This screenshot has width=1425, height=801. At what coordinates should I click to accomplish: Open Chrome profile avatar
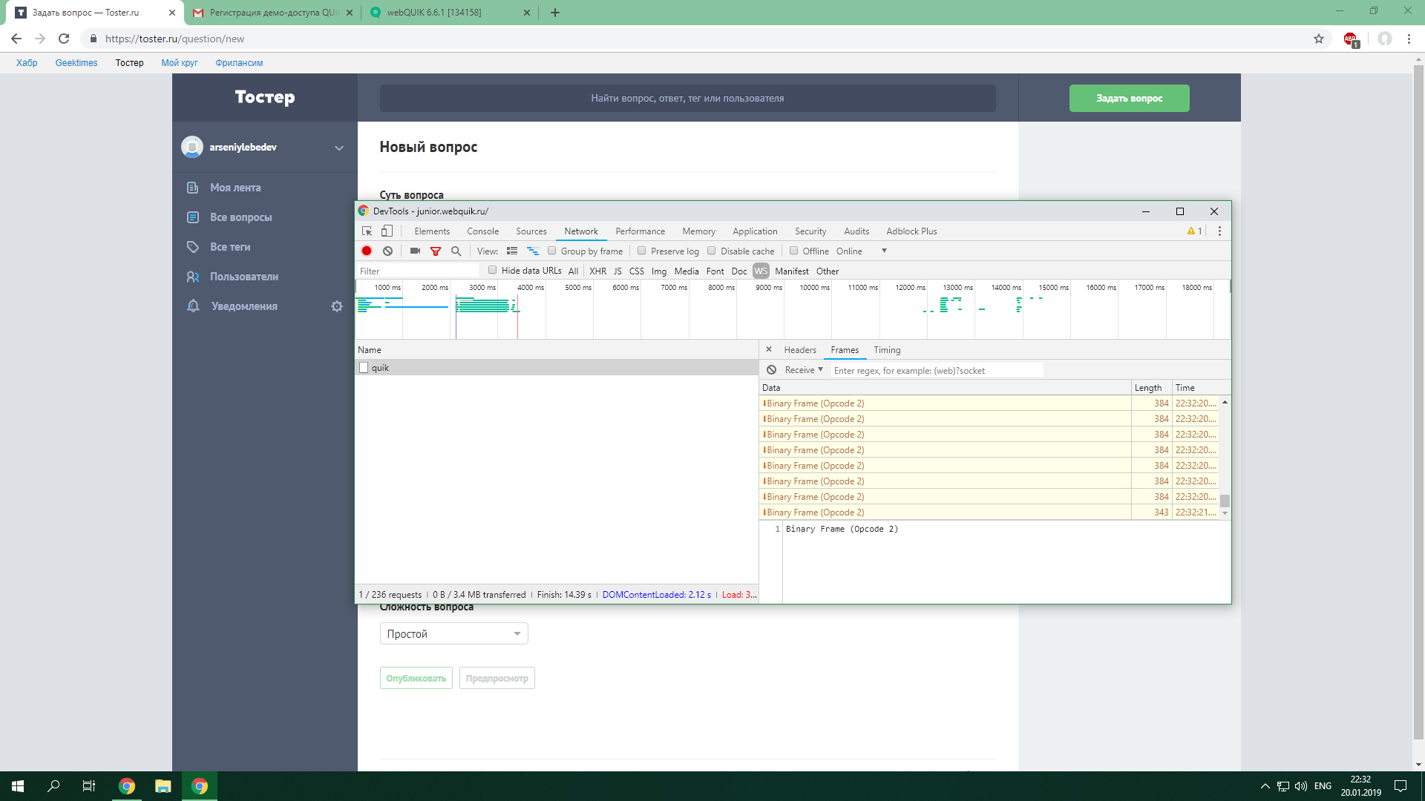[1384, 39]
